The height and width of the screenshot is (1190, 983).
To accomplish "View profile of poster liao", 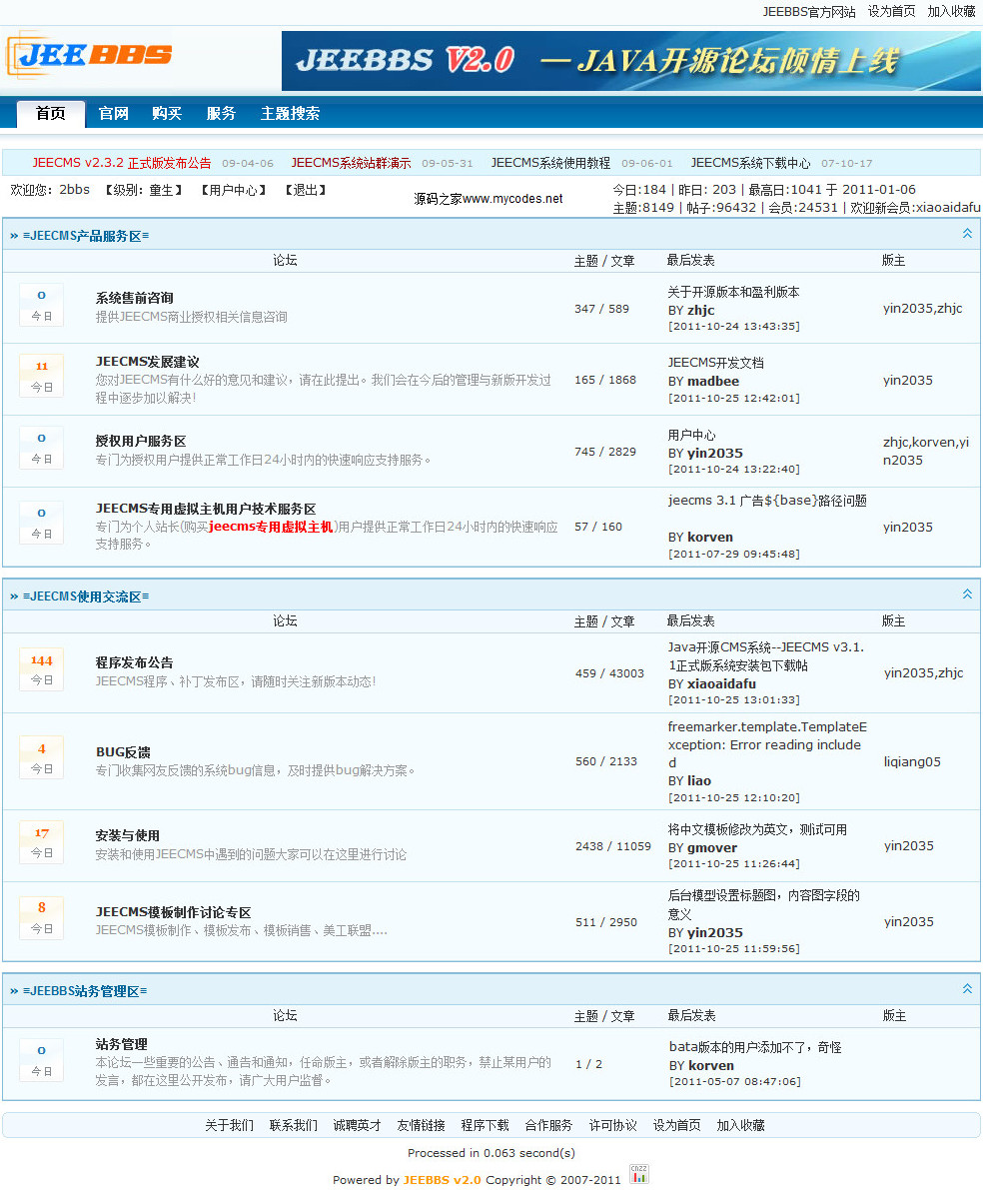I will pos(699,781).
